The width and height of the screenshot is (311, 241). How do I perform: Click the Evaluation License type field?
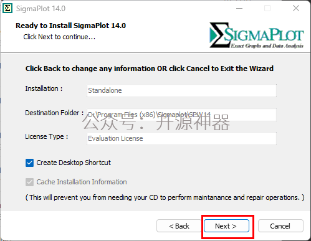181,138
